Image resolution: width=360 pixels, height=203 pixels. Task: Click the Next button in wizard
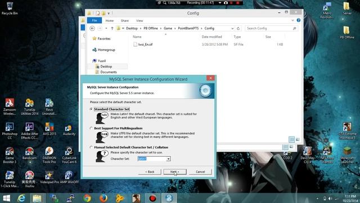[x=175, y=171]
